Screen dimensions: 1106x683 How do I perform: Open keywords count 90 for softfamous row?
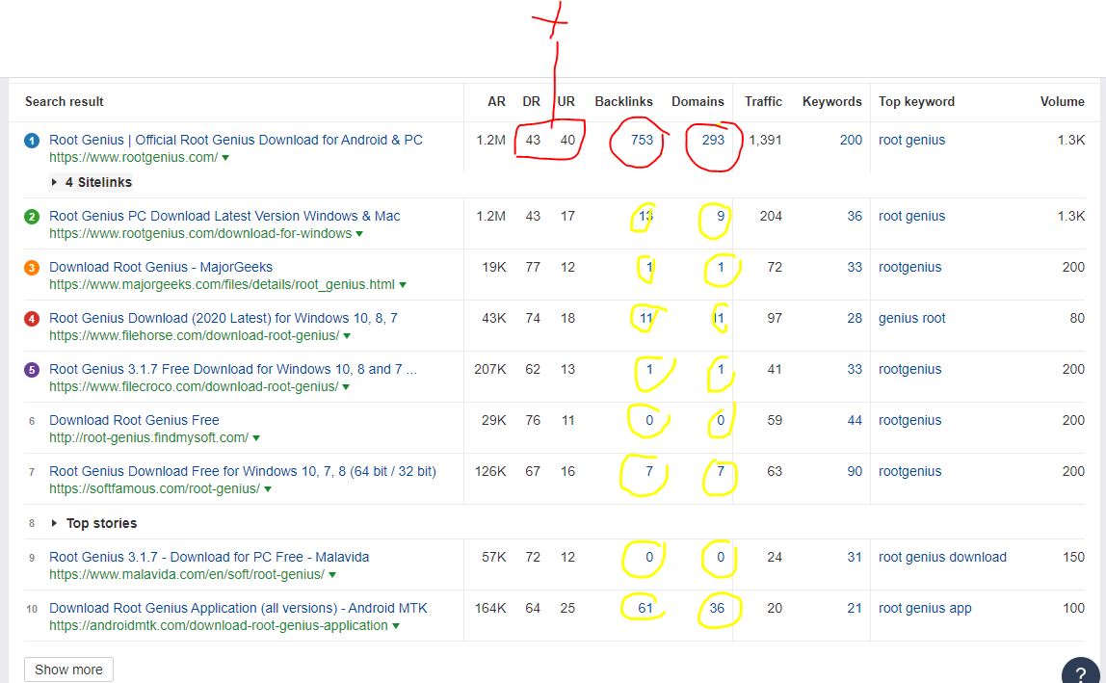(855, 471)
